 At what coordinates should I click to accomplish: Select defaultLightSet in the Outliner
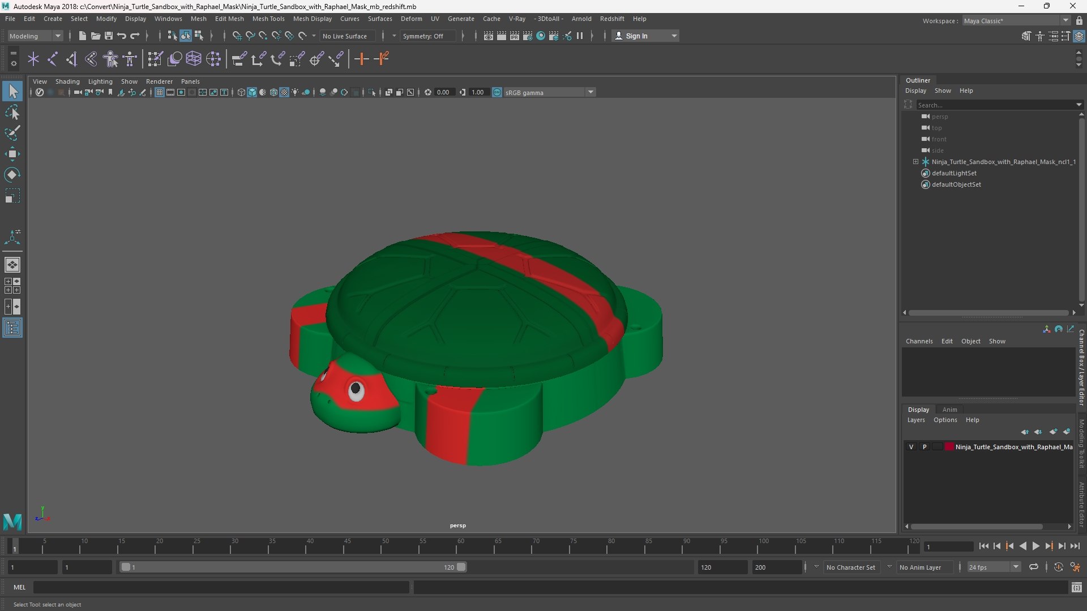(x=954, y=173)
